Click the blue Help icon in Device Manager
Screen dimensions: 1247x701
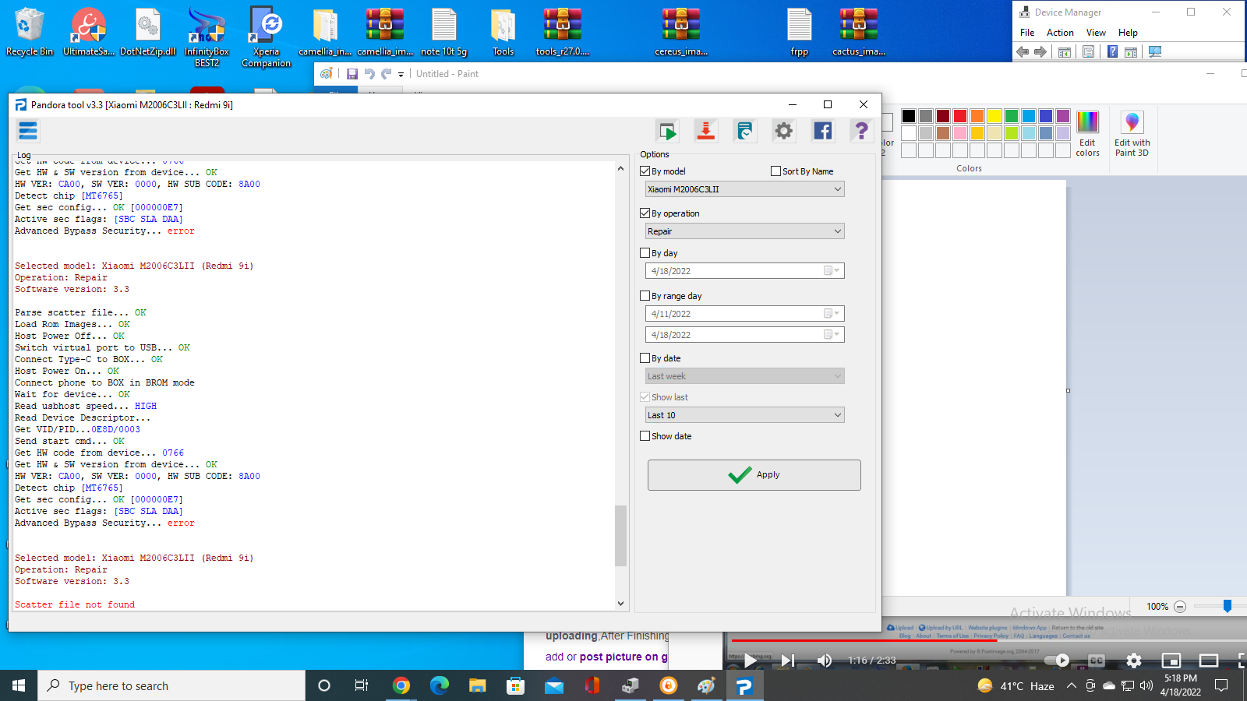(x=1113, y=52)
